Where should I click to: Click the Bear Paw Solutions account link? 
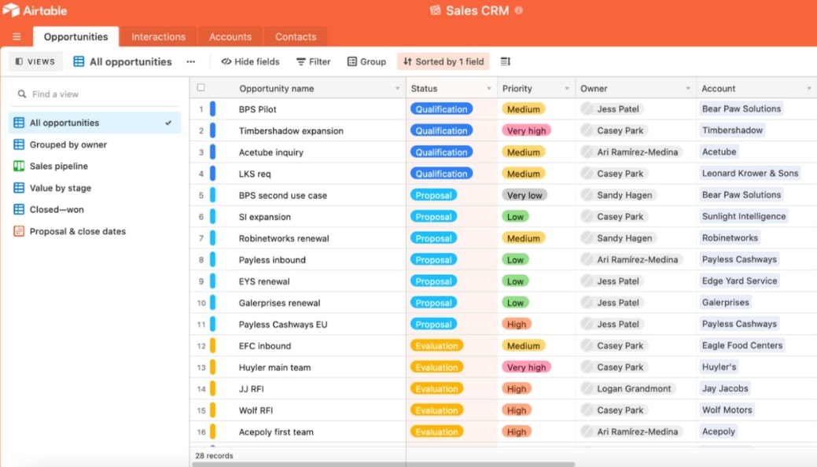tap(741, 109)
